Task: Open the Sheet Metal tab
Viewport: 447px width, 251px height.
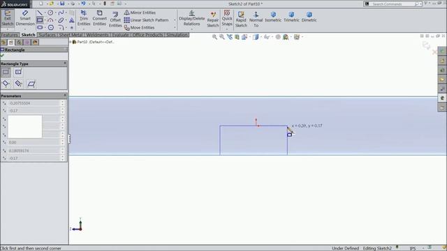Action: point(71,35)
